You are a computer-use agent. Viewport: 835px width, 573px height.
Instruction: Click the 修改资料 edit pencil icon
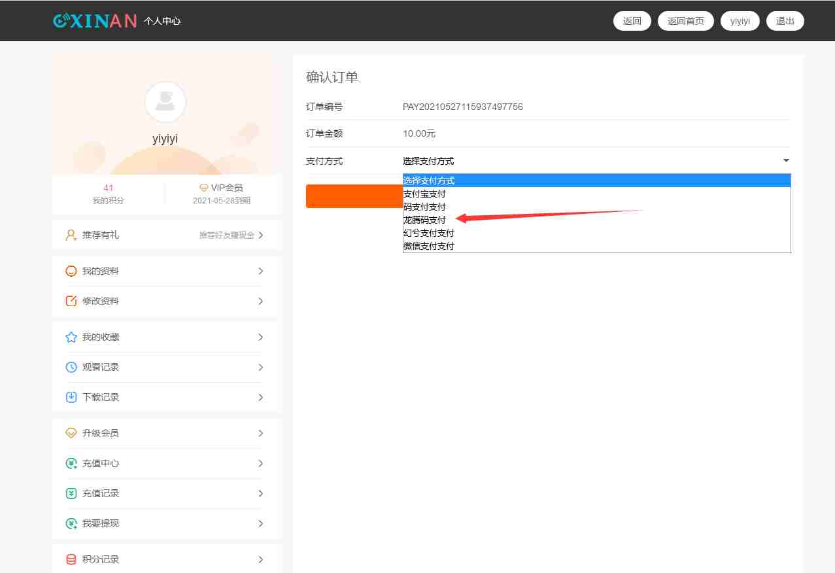(71, 302)
